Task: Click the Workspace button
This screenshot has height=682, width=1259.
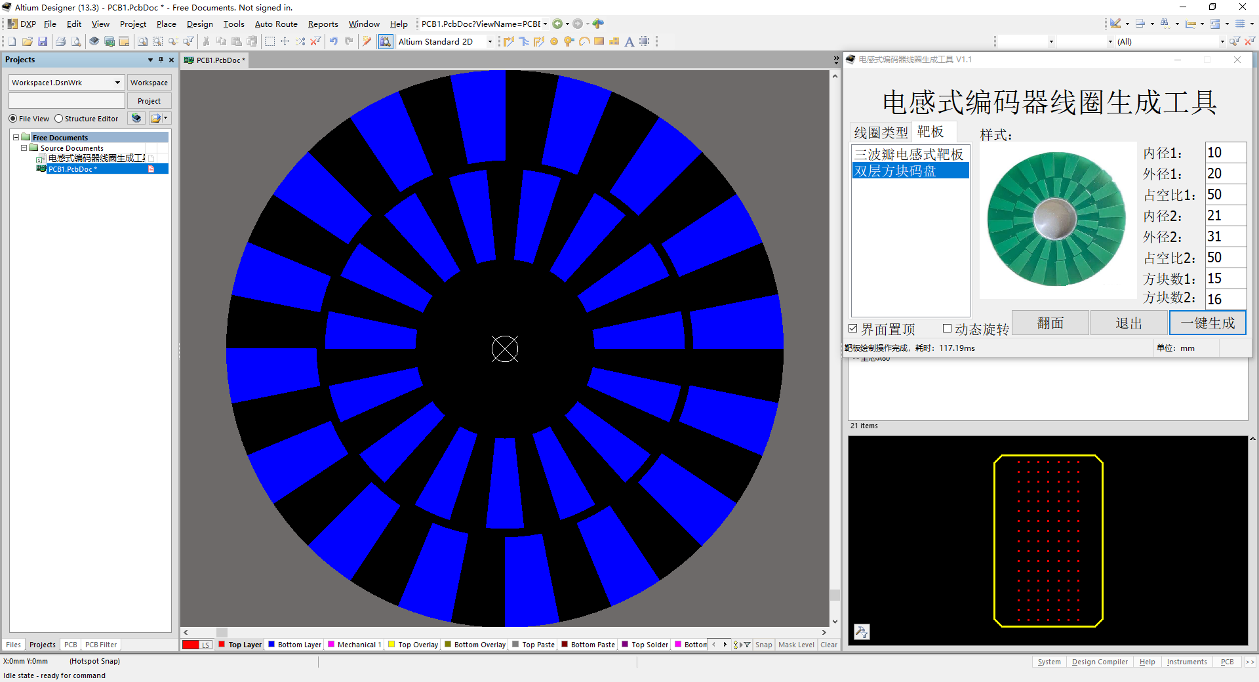Action: tap(149, 83)
